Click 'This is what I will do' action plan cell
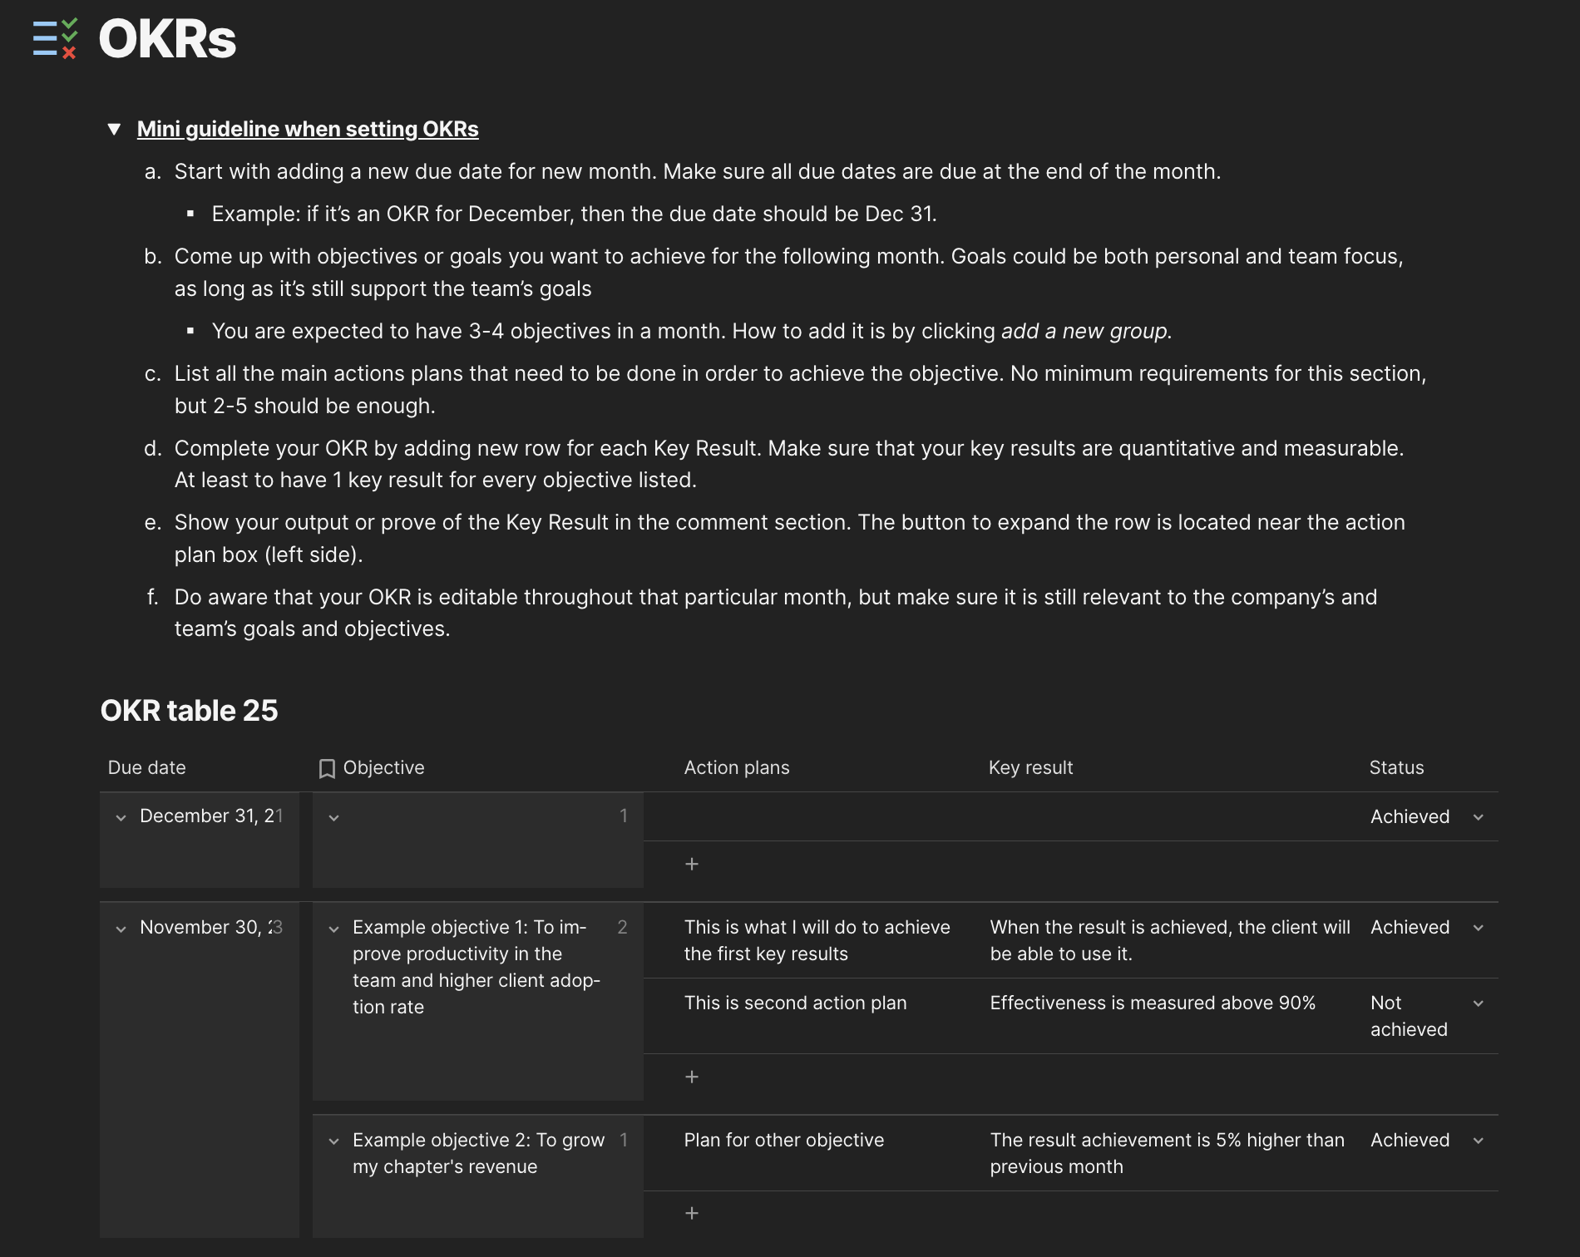Image resolution: width=1580 pixels, height=1257 pixels. [817, 940]
